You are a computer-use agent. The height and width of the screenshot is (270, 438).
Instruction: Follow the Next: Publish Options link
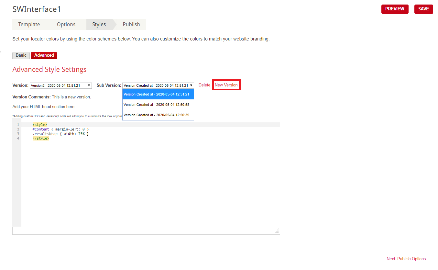(406, 259)
